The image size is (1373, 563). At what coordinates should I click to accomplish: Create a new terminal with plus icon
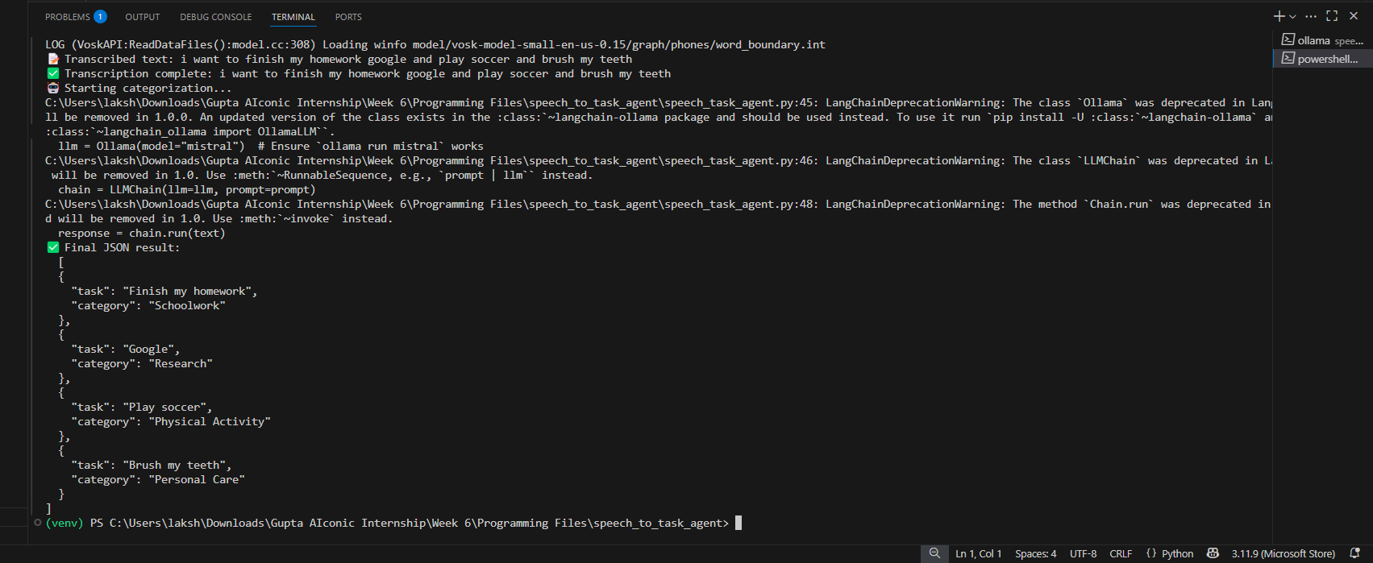tap(1279, 16)
